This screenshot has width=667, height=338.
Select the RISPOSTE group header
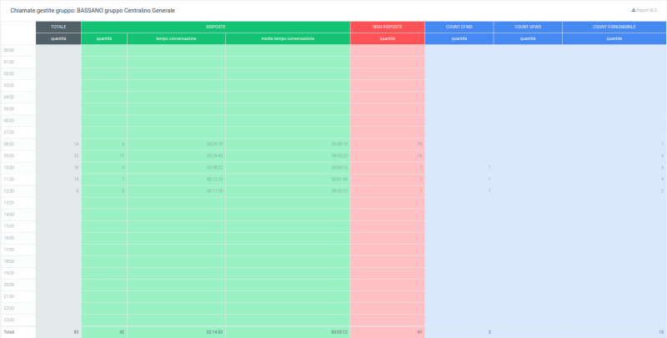[215, 27]
